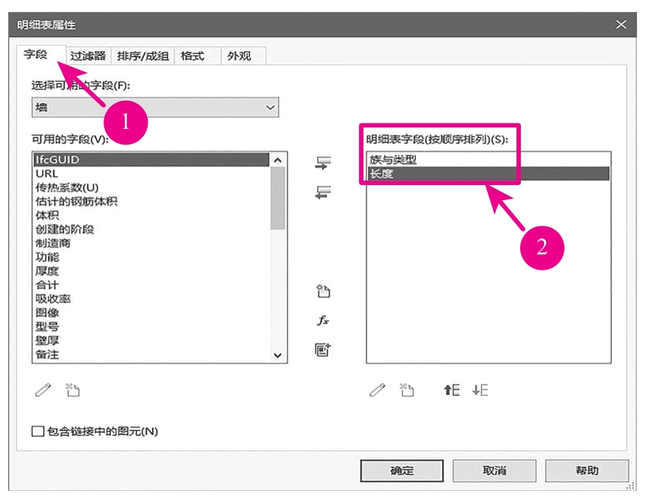Image resolution: width=649 pixels, height=502 pixels.
Task: Click the fx calculated parameter icon
Action: (x=323, y=321)
